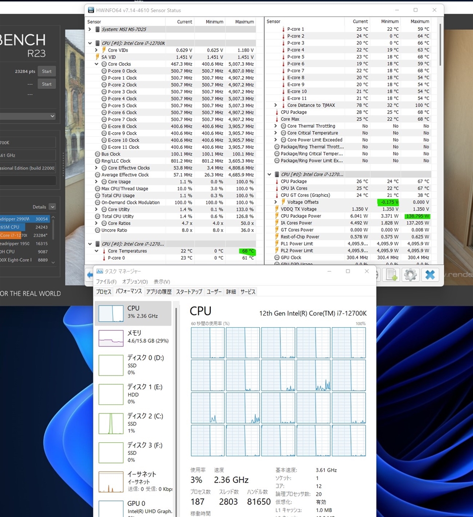Expand Core Effective Clocks
Viewport: 473px width, 517px height.
[96, 168]
